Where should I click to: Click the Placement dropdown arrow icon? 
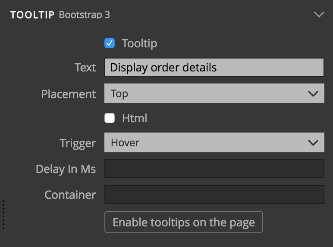[313, 94]
